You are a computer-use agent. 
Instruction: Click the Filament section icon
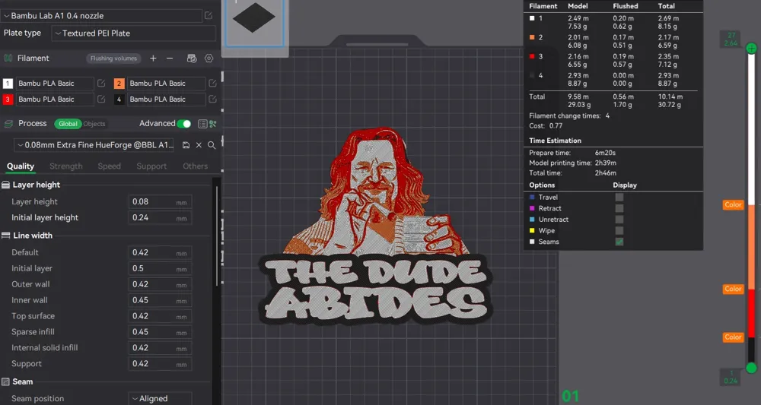click(x=8, y=59)
